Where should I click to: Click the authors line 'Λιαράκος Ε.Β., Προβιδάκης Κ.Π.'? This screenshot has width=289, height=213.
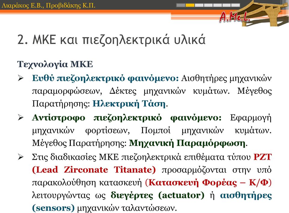click(48, 5)
